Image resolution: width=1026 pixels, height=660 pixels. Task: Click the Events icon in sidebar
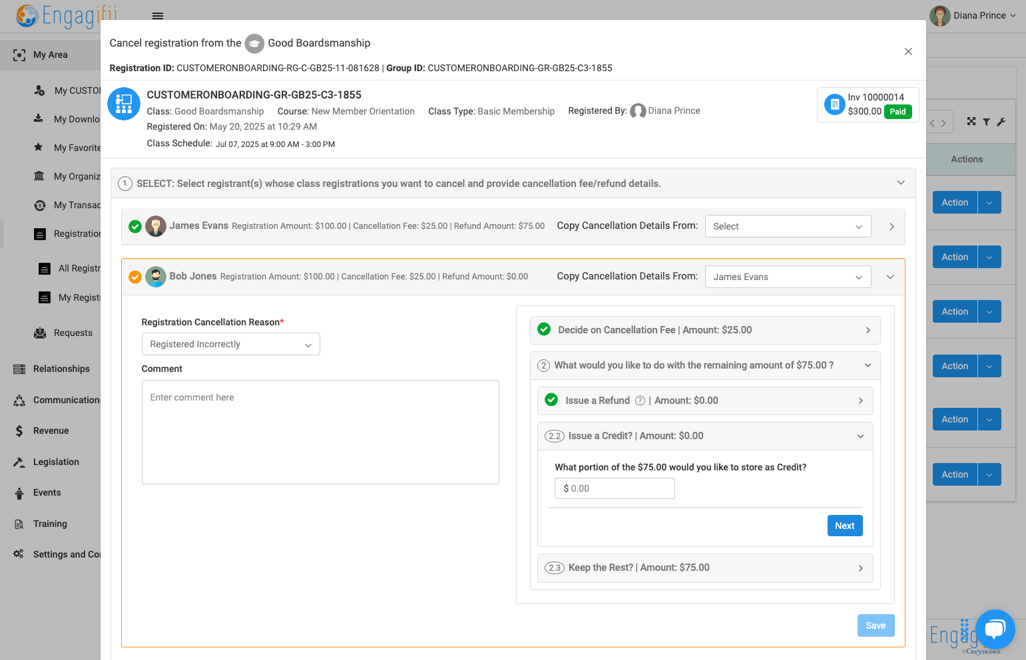(19, 493)
